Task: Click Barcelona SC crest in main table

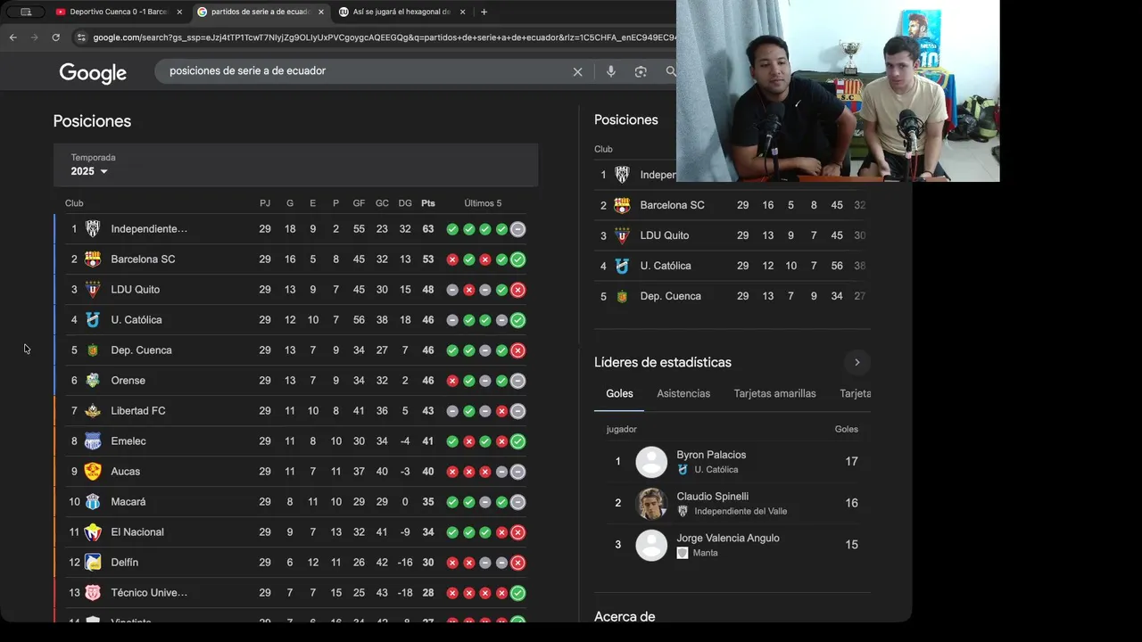Action: tap(93, 259)
